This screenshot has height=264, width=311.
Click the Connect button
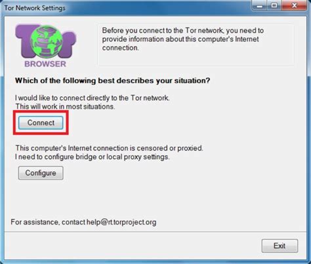(41, 123)
